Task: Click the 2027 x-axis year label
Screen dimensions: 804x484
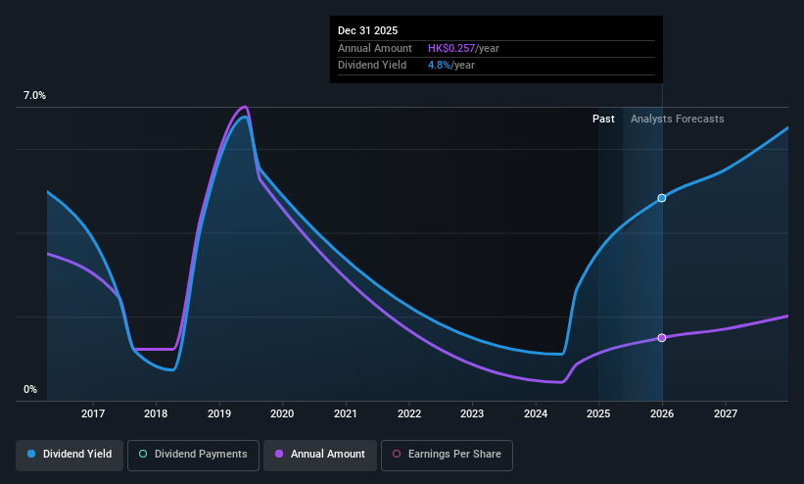Action: 726,413
